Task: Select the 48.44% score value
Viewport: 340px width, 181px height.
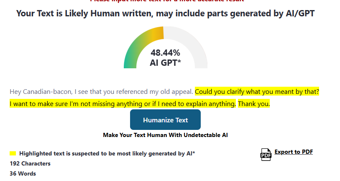Action: point(165,53)
